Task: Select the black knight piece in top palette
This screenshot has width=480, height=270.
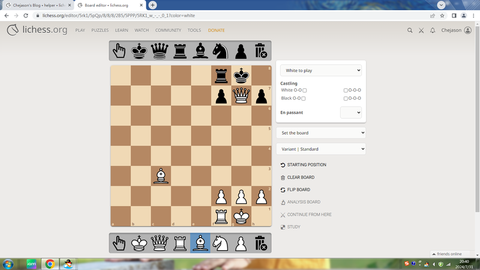Action: [220, 51]
